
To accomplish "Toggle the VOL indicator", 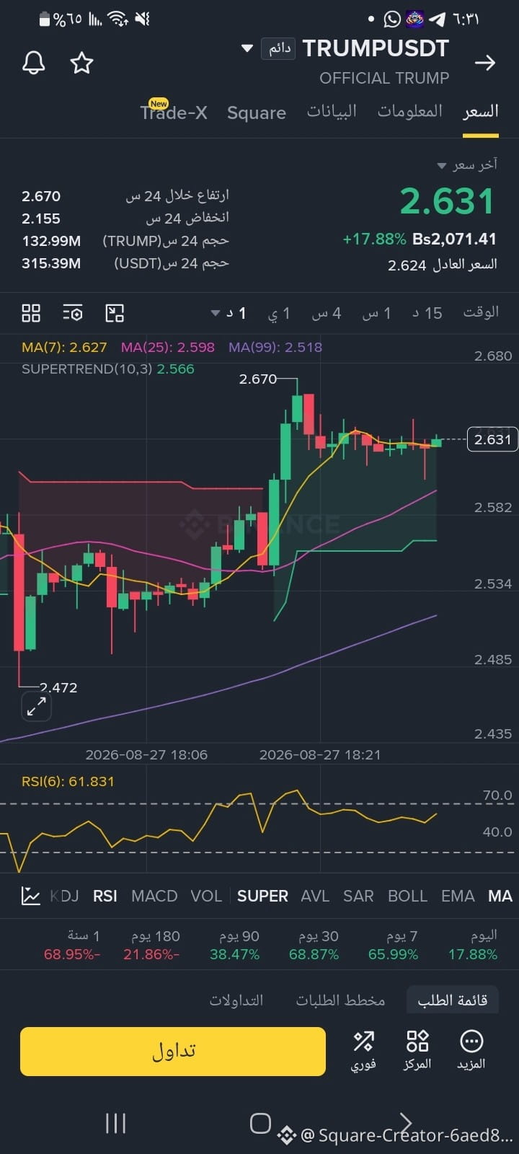I will click(206, 896).
